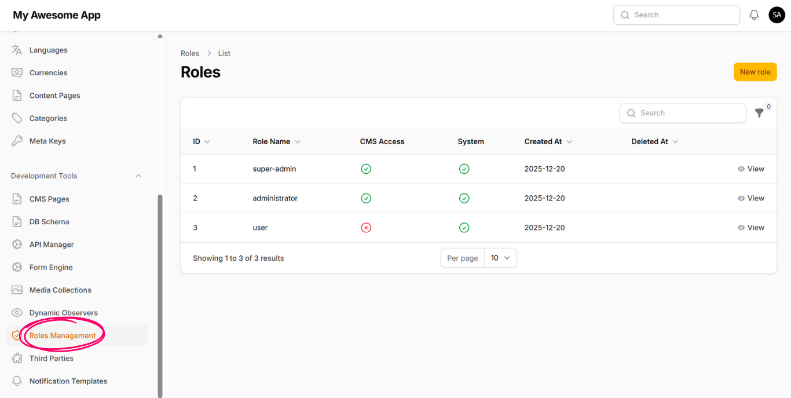The image size is (791, 398).
Task: Open Dynamic Observers in the sidebar
Action: (63, 313)
